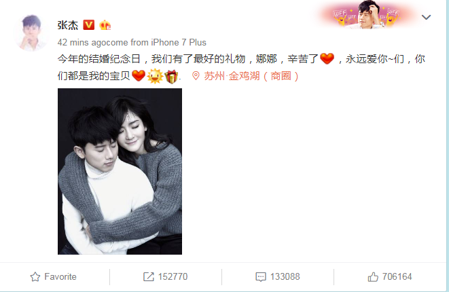This screenshot has height=292, width=449.
Task: Like the post with the thumbs-up icon
Action: tap(373, 277)
